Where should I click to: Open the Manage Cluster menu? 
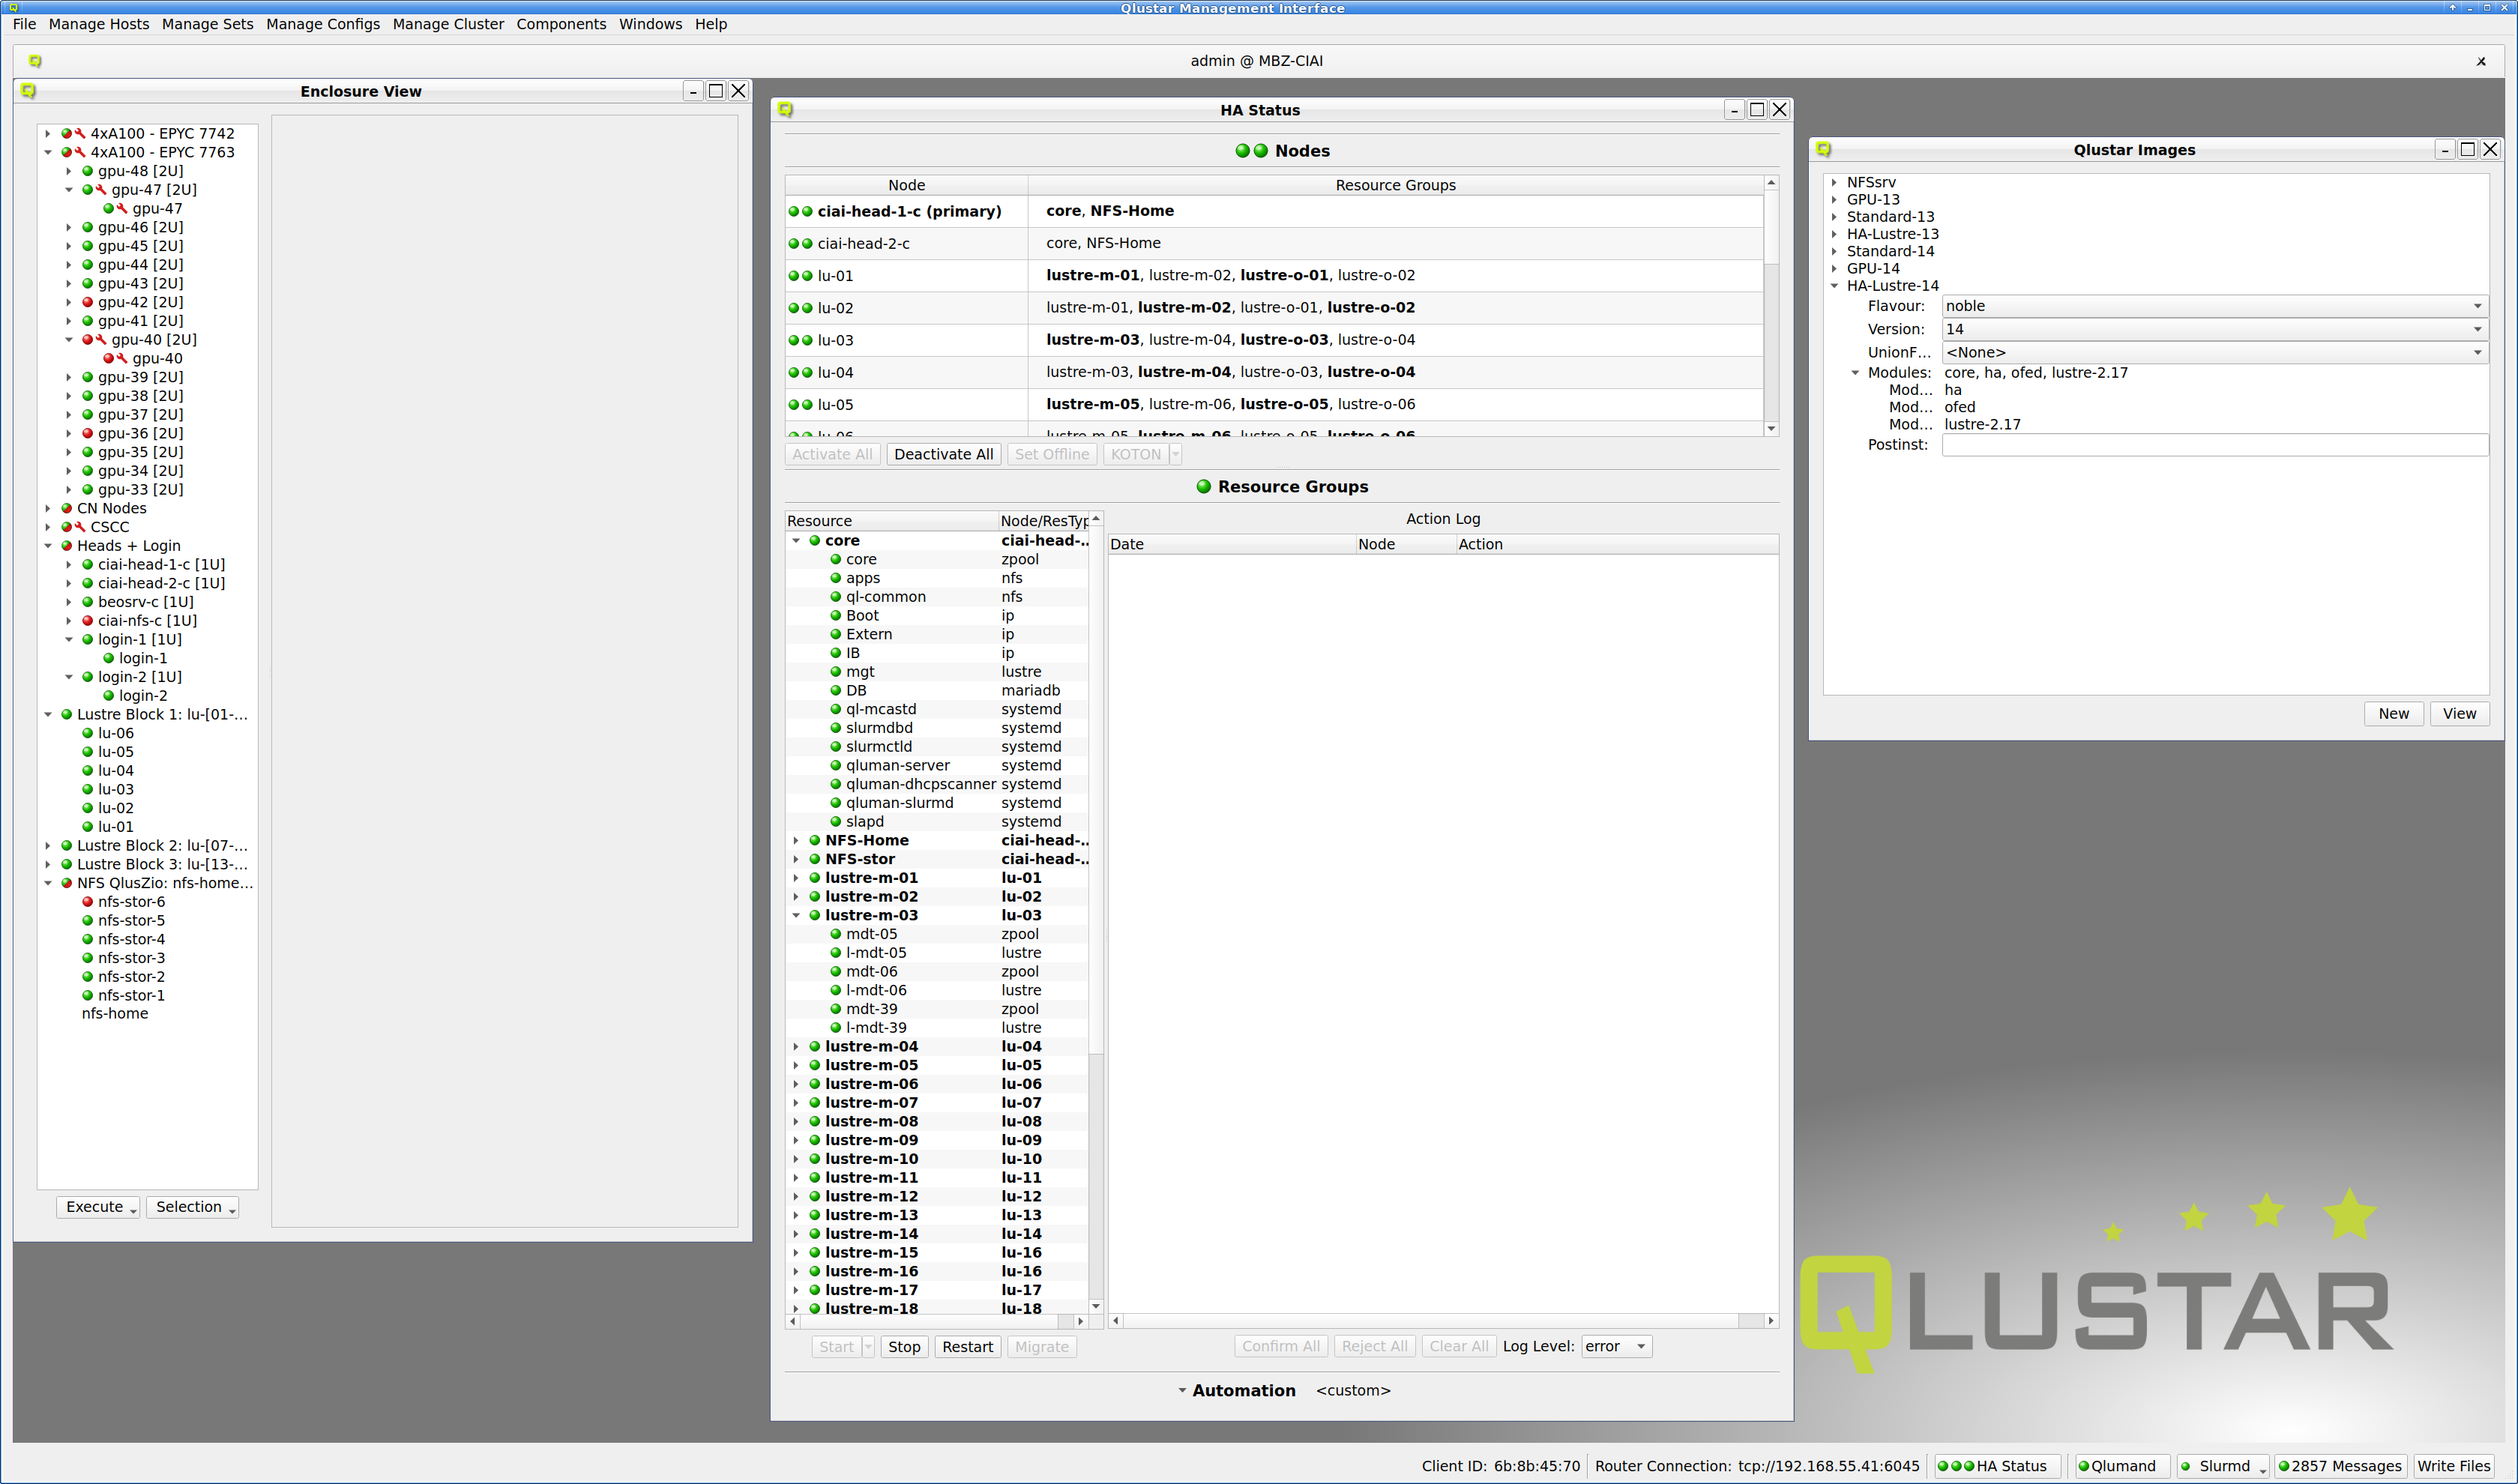(448, 24)
